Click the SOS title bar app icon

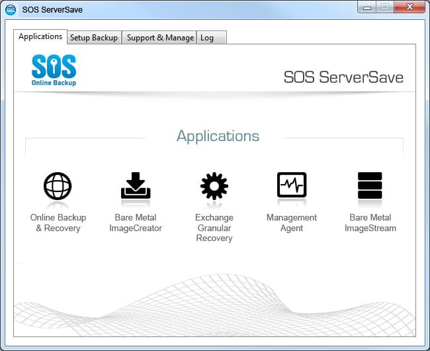11,10
